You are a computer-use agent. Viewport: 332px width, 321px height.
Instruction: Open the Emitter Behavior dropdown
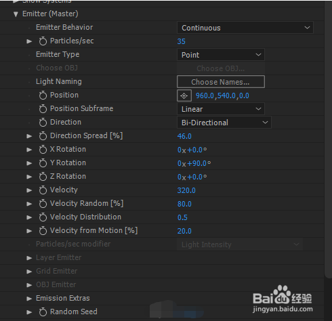245,28
